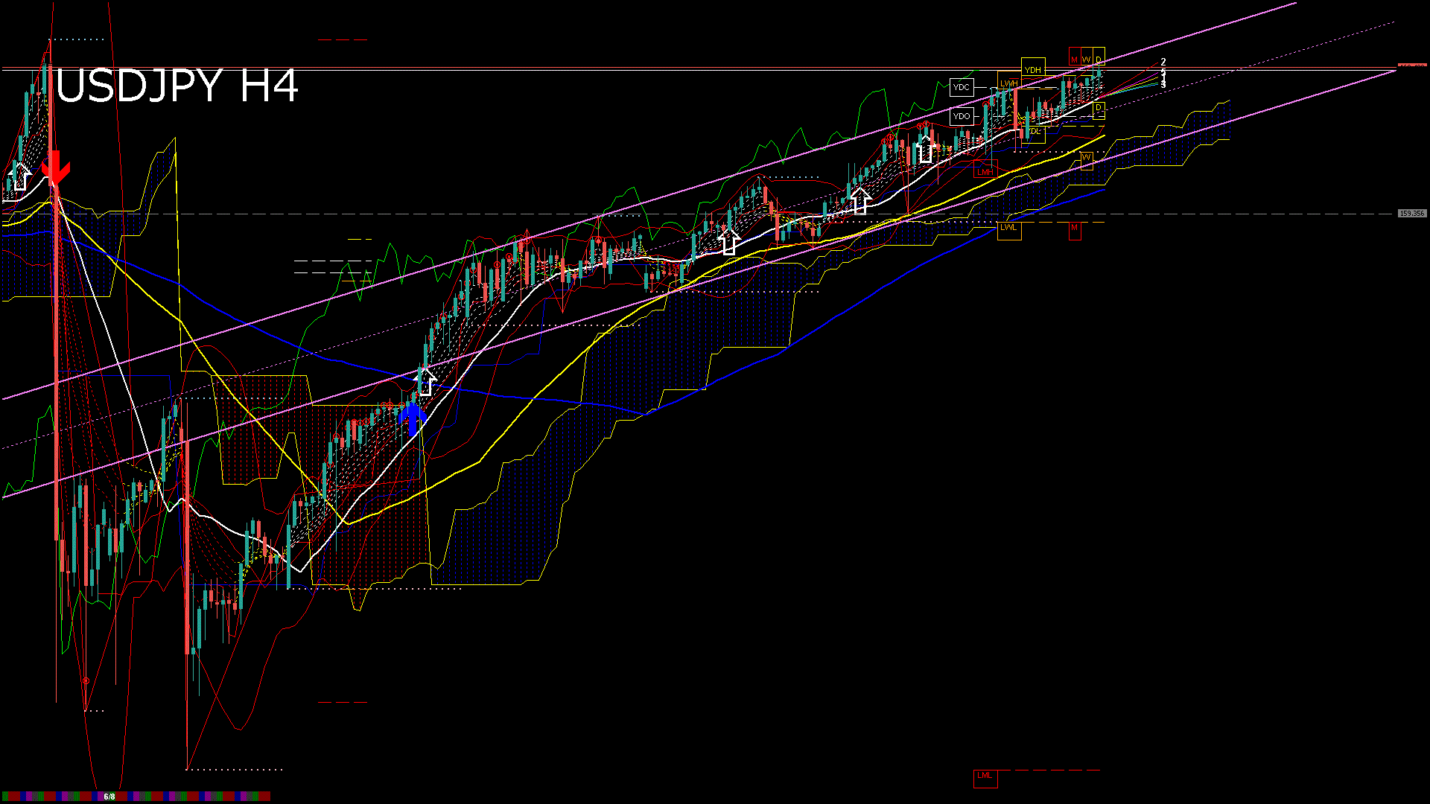The image size is (1430, 804).
Task: Select the solid blue up arrow signal
Action: (413, 418)
